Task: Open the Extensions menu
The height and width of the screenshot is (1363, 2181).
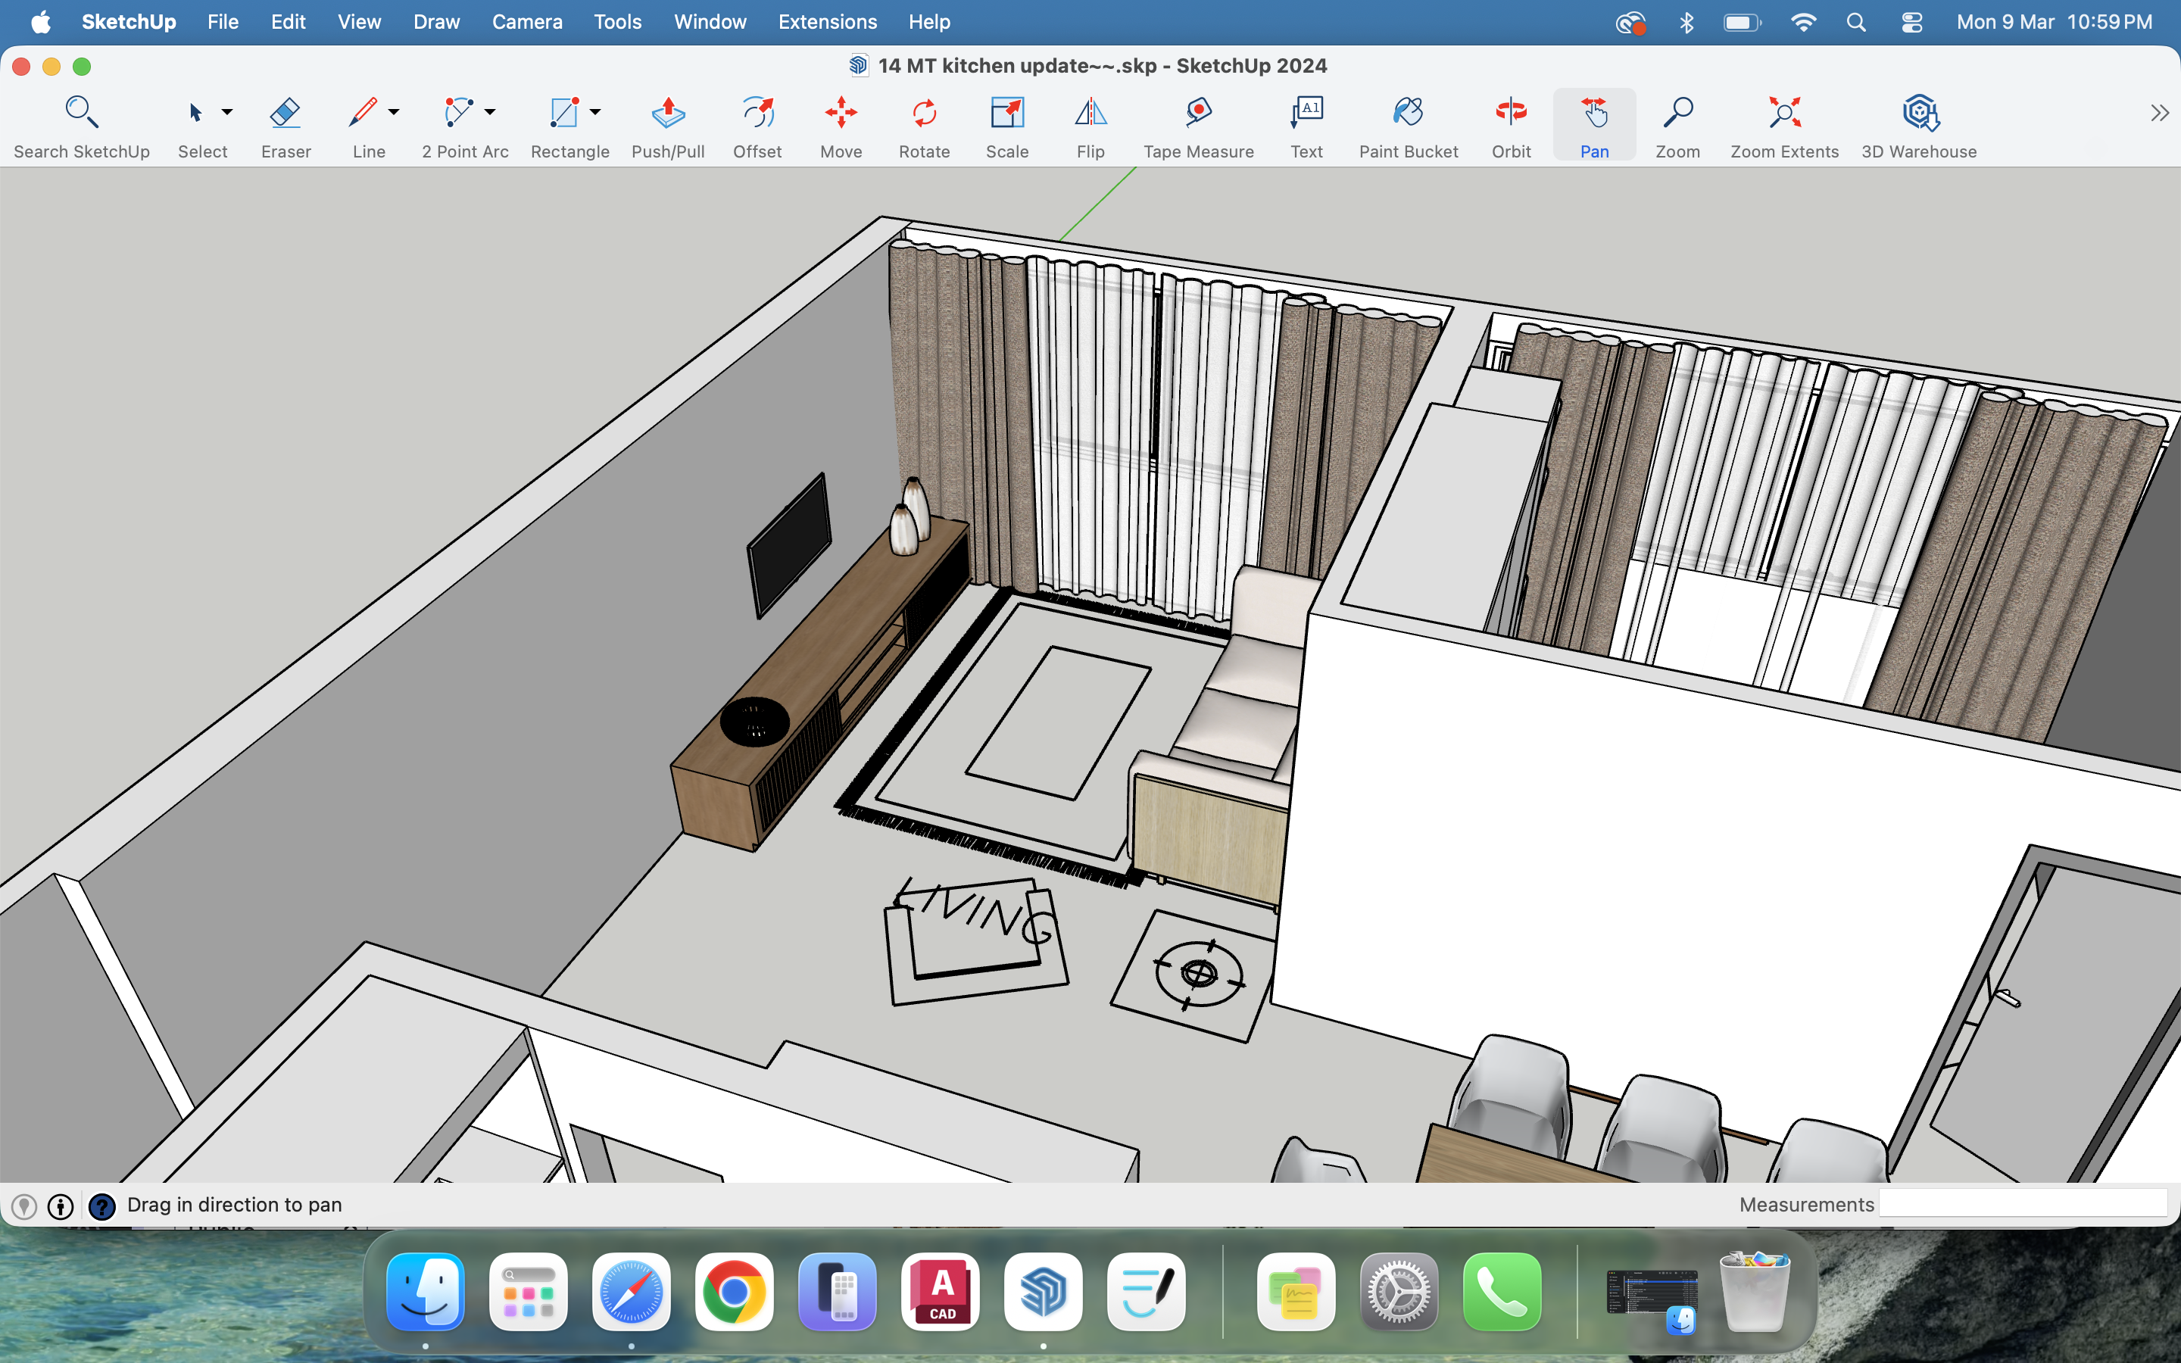Action: 827,22
